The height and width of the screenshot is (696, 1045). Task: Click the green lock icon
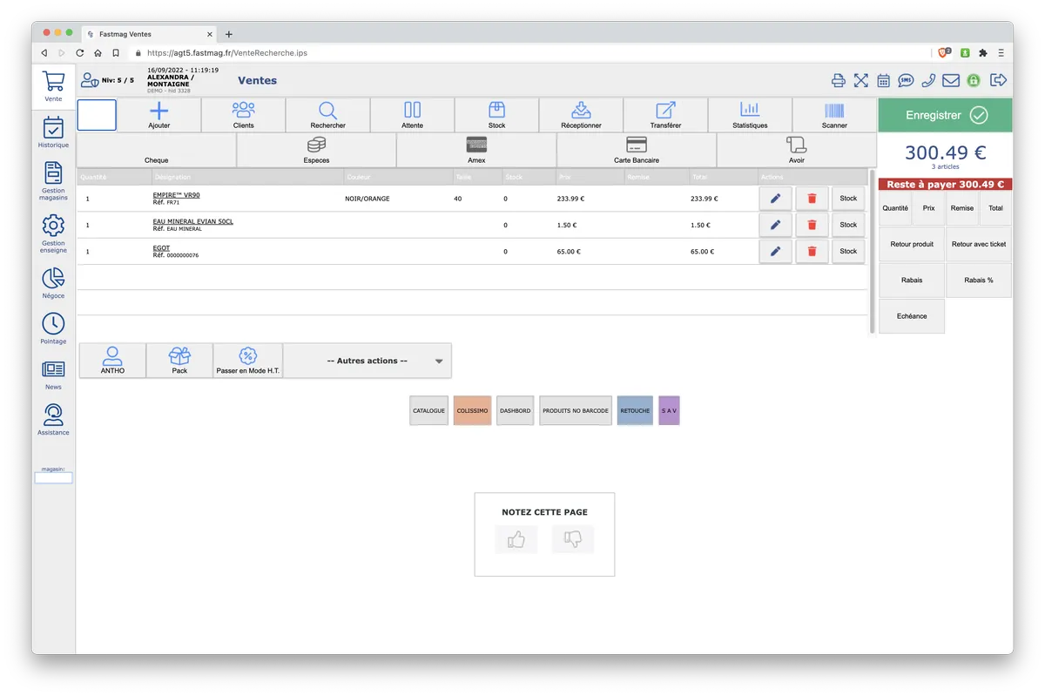(x=974, y=80)
